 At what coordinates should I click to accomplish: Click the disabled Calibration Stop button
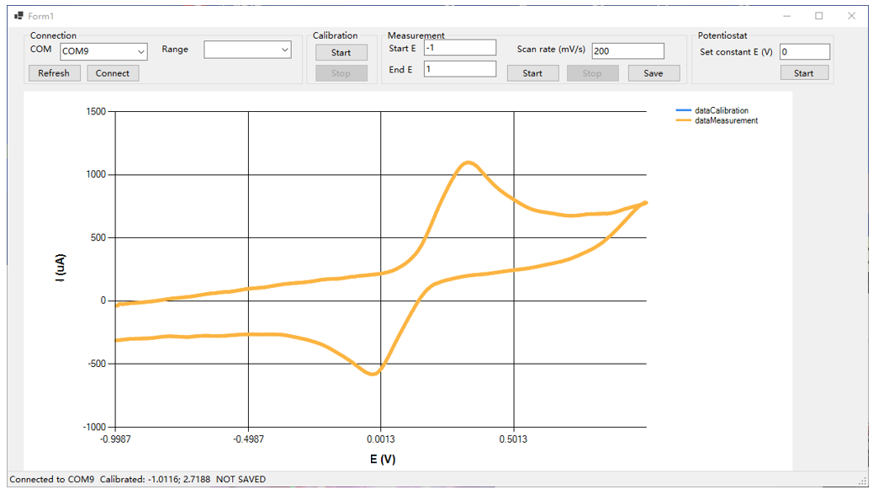pos(341,73)
